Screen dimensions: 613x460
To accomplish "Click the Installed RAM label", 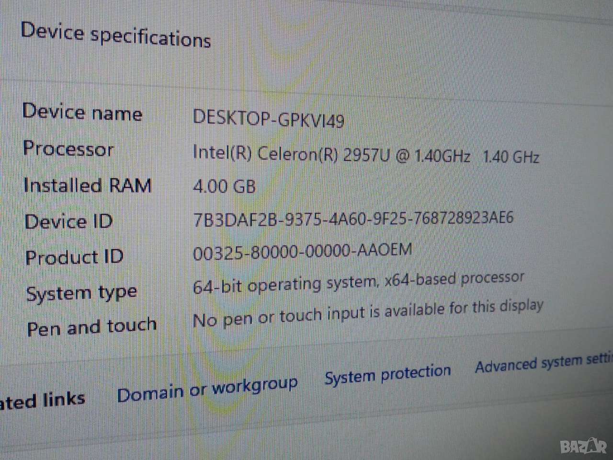I will (x=87, y=185).
